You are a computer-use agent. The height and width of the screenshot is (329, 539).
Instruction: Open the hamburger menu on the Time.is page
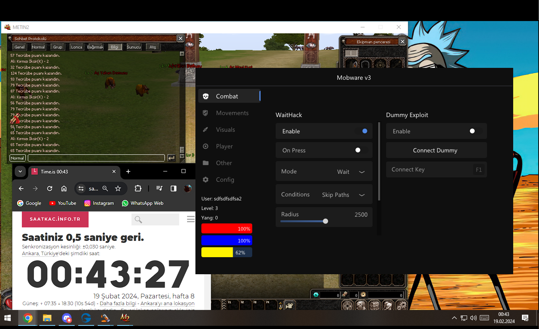(x=191, y=219)
